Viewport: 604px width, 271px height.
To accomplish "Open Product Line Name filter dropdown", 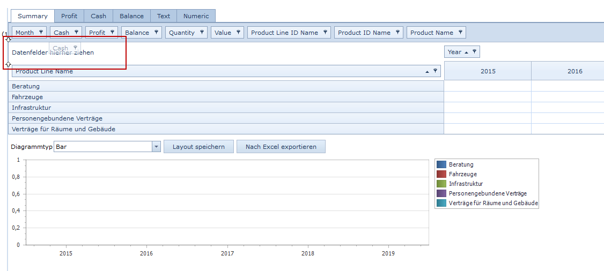I will tap(435, 71).
